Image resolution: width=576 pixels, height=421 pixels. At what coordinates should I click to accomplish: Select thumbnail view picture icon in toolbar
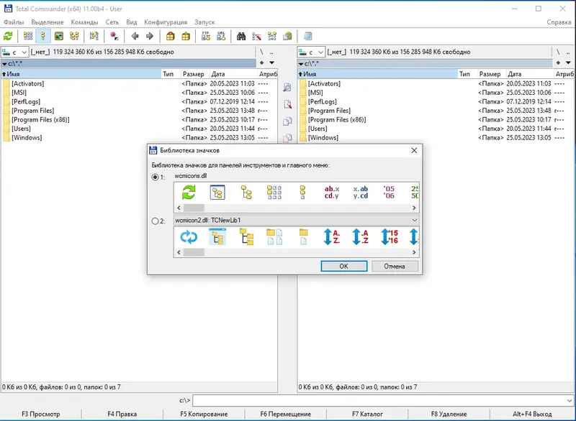coord(59,36)
